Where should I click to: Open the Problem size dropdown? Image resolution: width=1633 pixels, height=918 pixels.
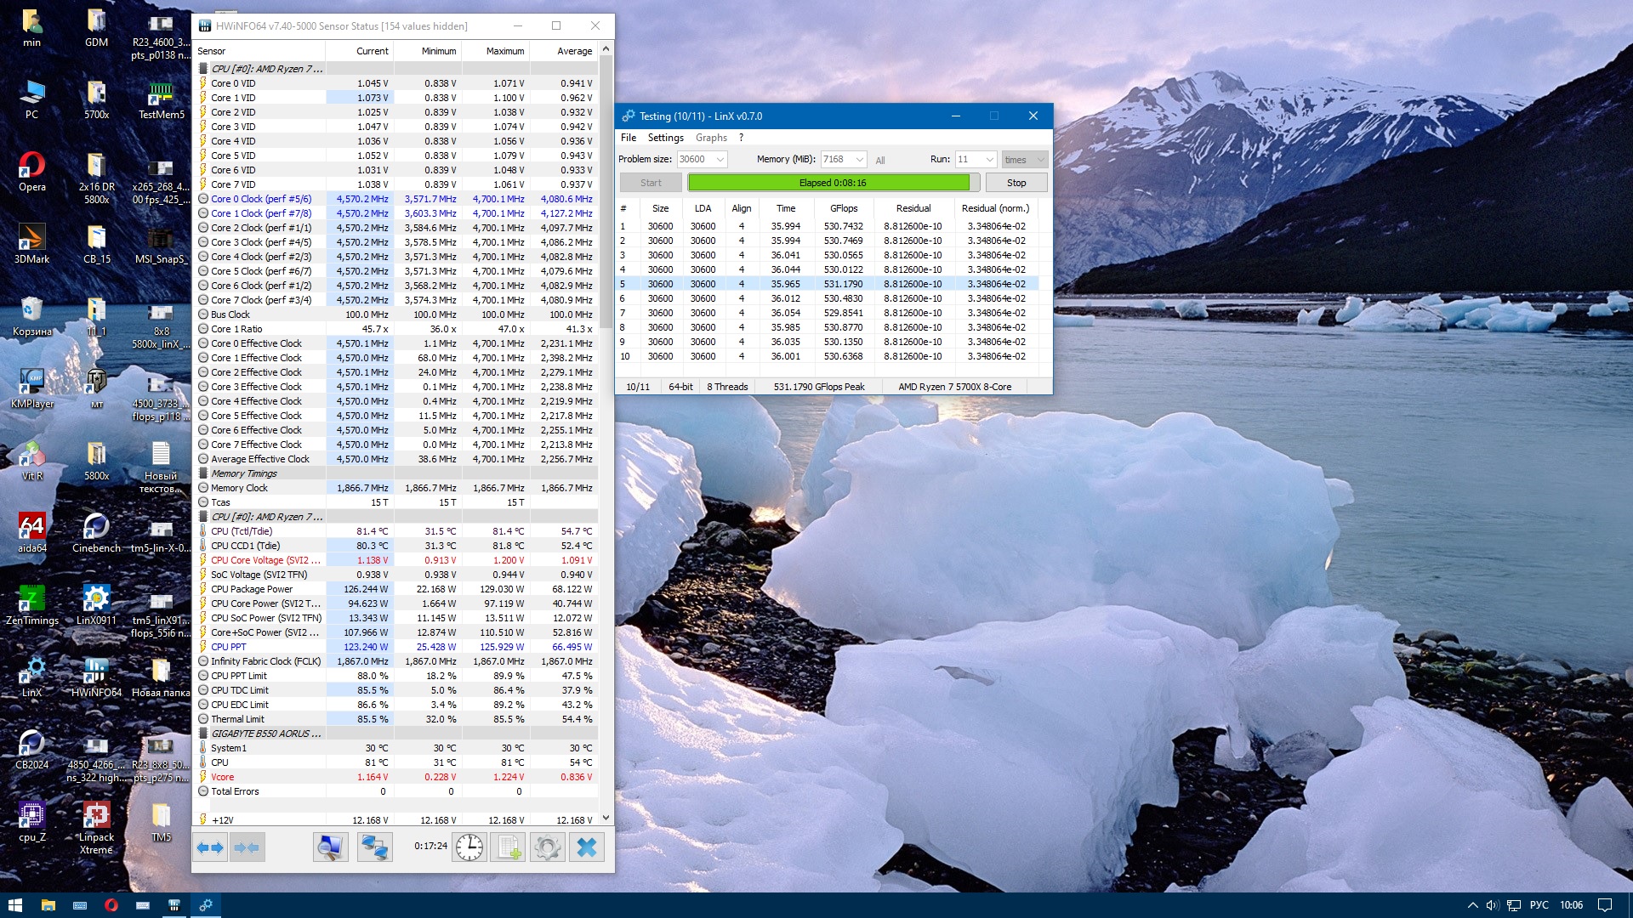coord(720,160)
